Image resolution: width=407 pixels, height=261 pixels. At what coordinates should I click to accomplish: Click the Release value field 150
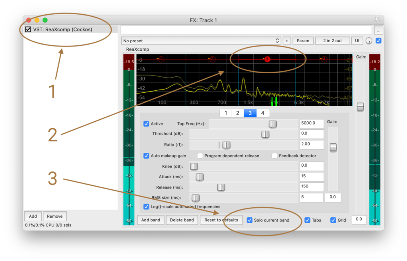(312, 187)
